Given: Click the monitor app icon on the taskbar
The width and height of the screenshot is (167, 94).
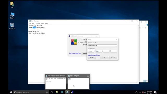Looking at the screenshot, I should (62, 92).
